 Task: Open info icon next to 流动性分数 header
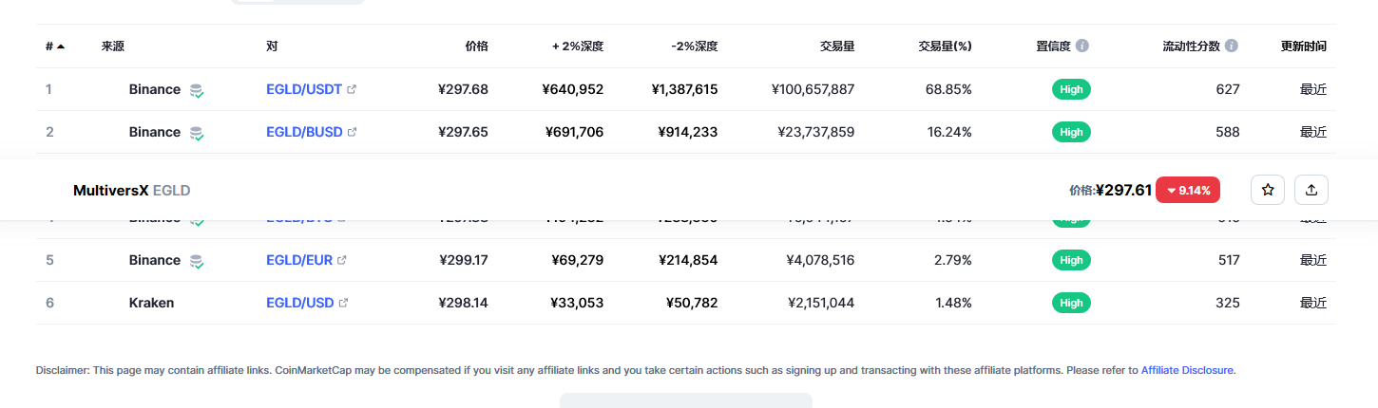[x=1232, y=46]
